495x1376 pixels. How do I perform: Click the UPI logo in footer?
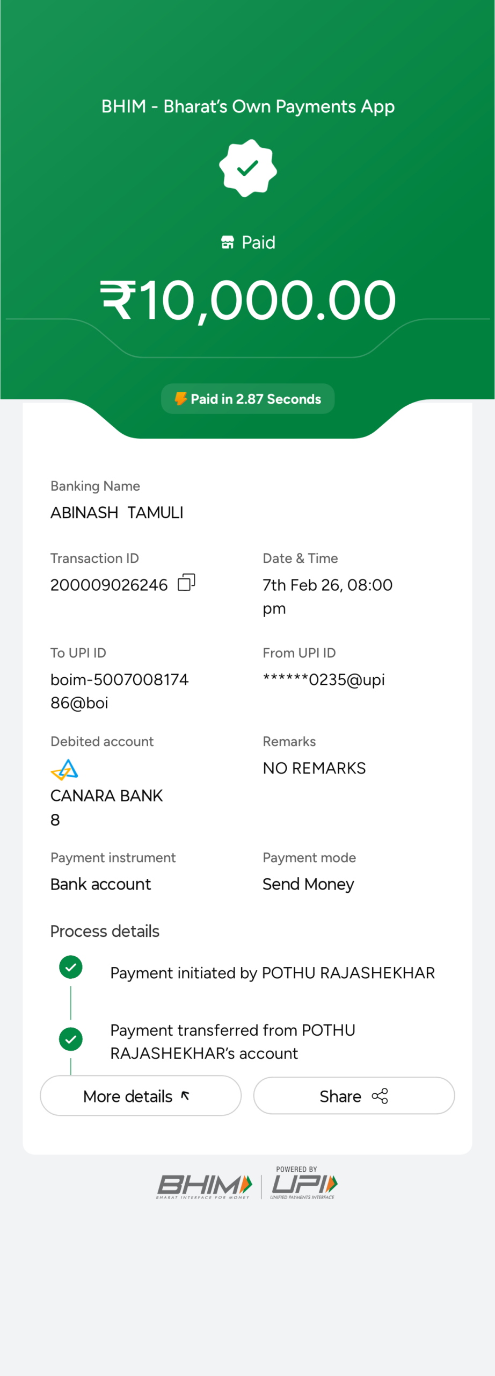click(x=304, y=1184)
